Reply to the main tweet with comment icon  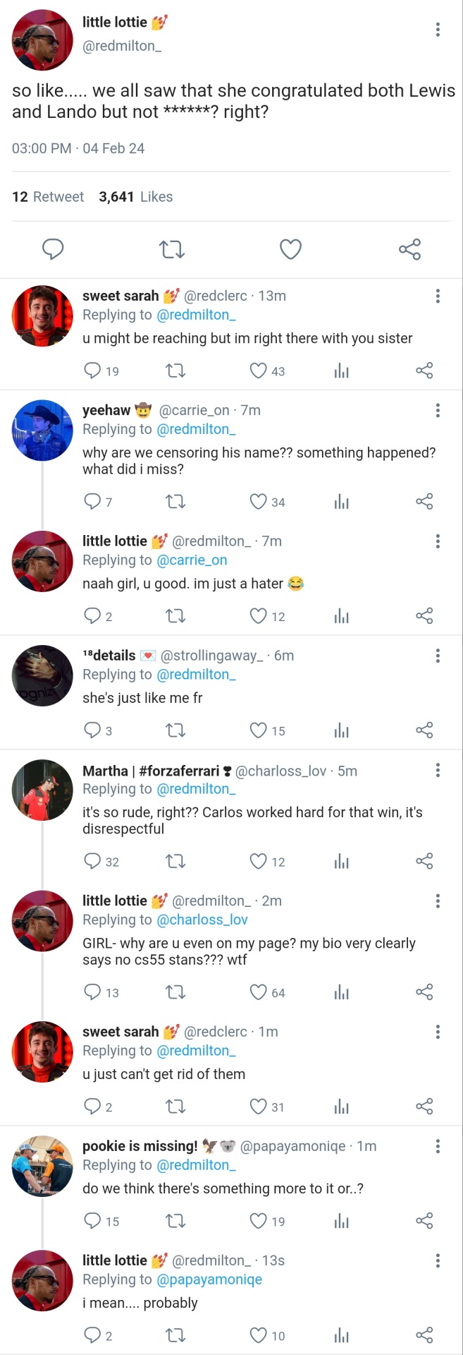point(53,249)
